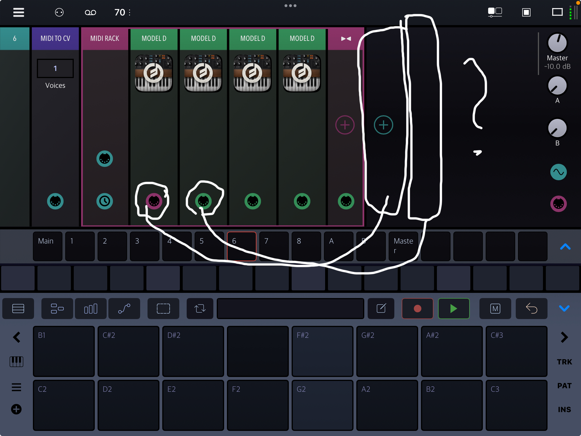Open the first Model D synth thumbnail
The image size is (581, 436).
click(153, 73)
